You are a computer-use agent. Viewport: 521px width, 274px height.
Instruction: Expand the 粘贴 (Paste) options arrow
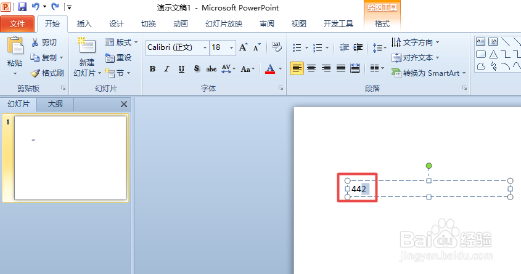click(x=15, y=73)
